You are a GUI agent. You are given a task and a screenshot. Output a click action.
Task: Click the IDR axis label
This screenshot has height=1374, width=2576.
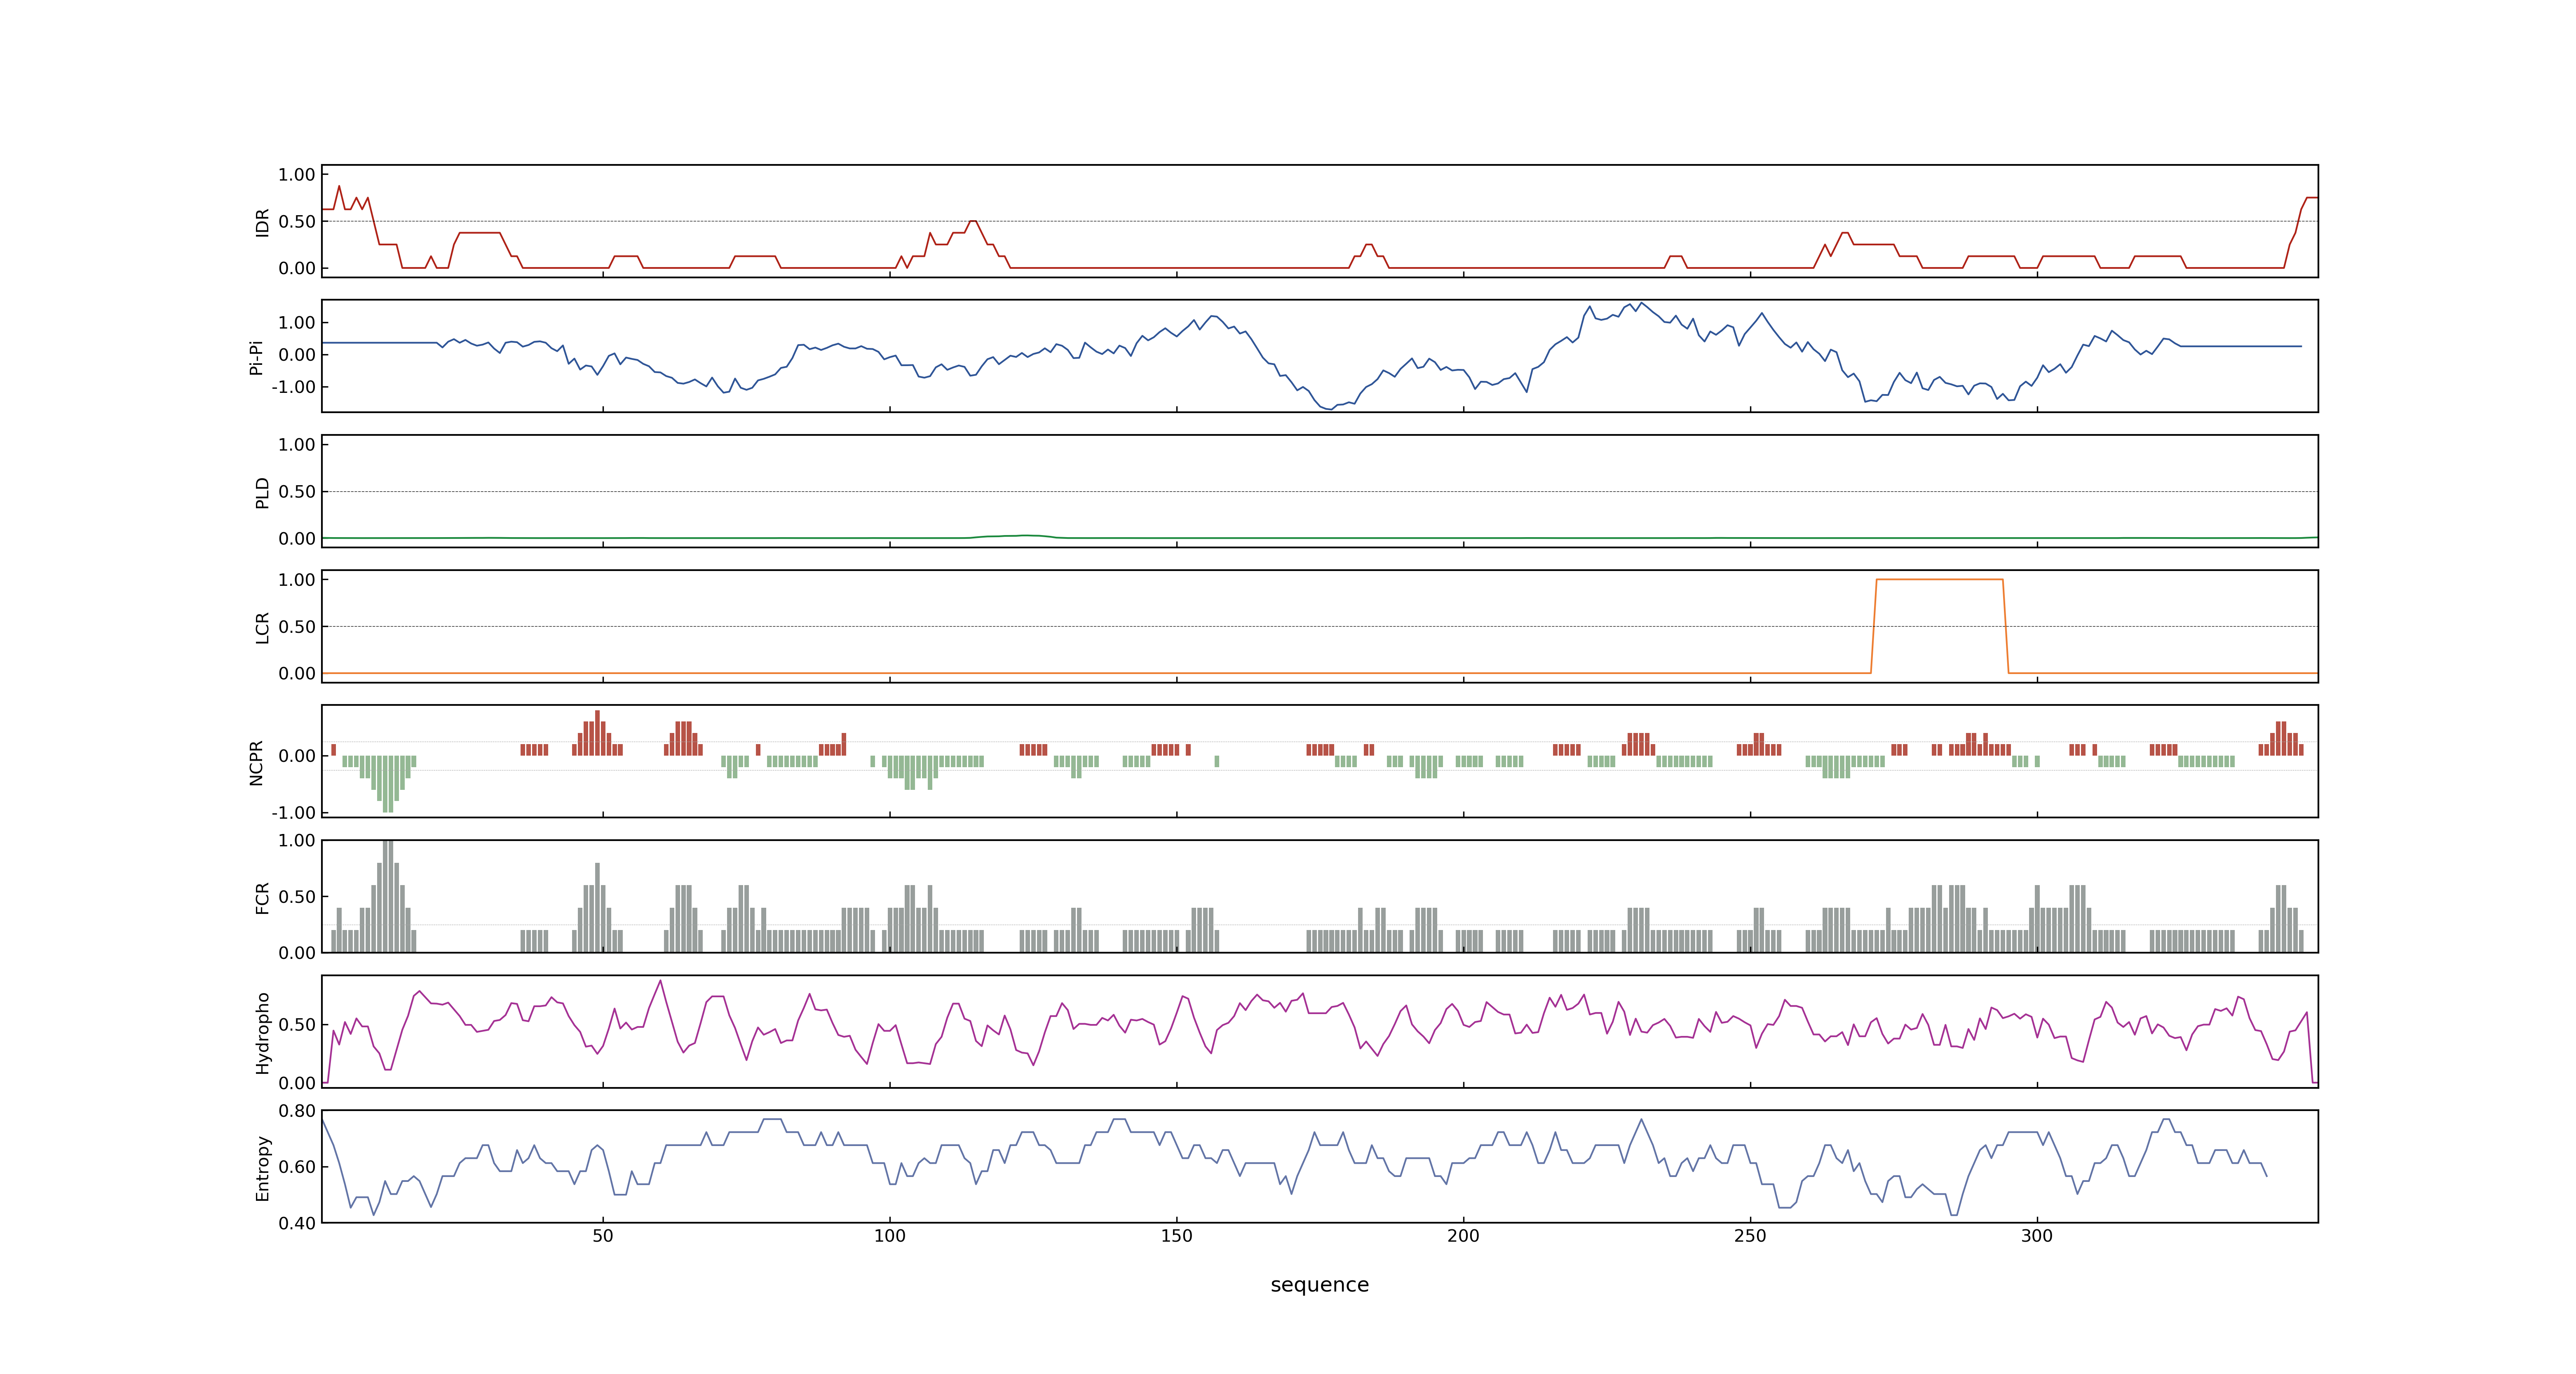263,222
